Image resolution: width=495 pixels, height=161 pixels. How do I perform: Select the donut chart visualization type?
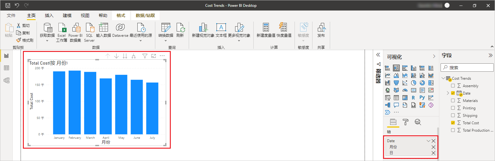click(422, 83)
